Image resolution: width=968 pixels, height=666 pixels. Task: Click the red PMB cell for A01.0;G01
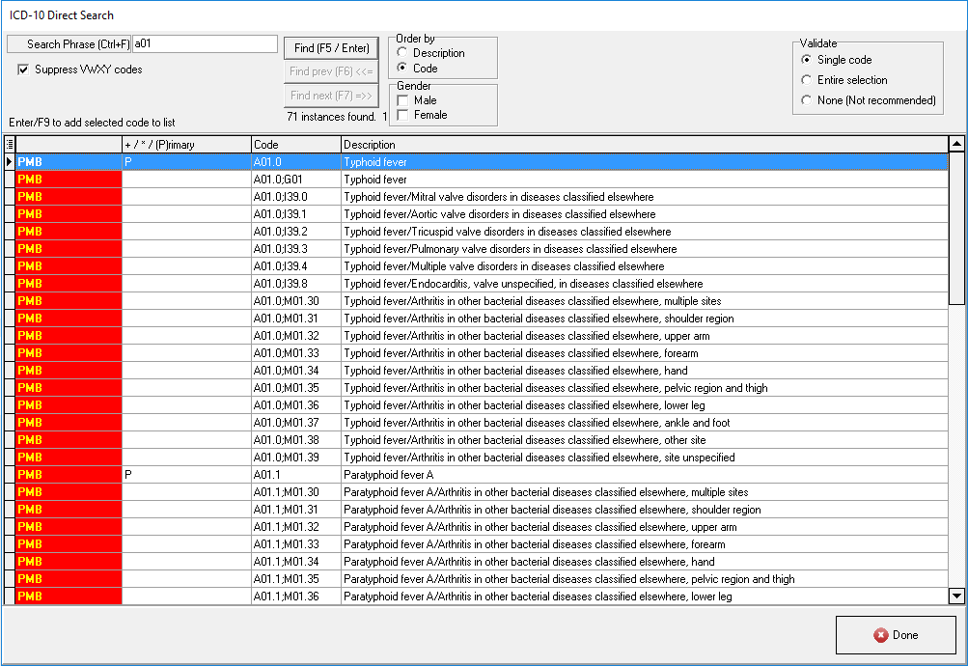[68, 180]
